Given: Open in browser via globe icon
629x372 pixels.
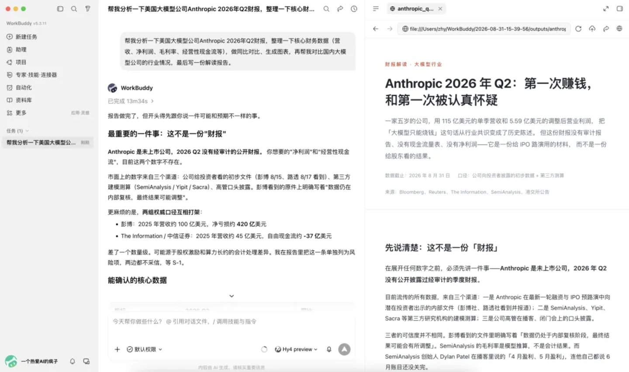Looking at the screenshot, I should 619,29.
